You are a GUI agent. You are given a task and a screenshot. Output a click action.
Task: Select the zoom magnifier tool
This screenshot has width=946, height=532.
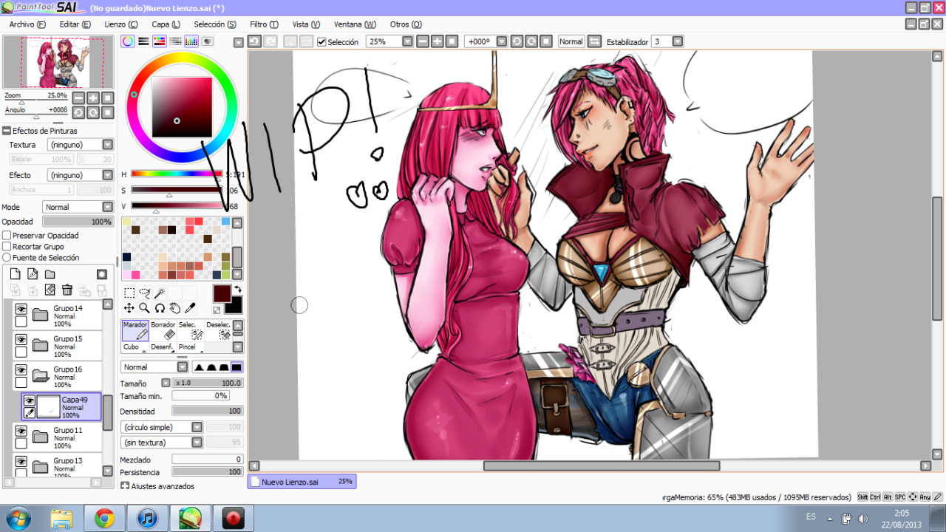coord(145,308)
